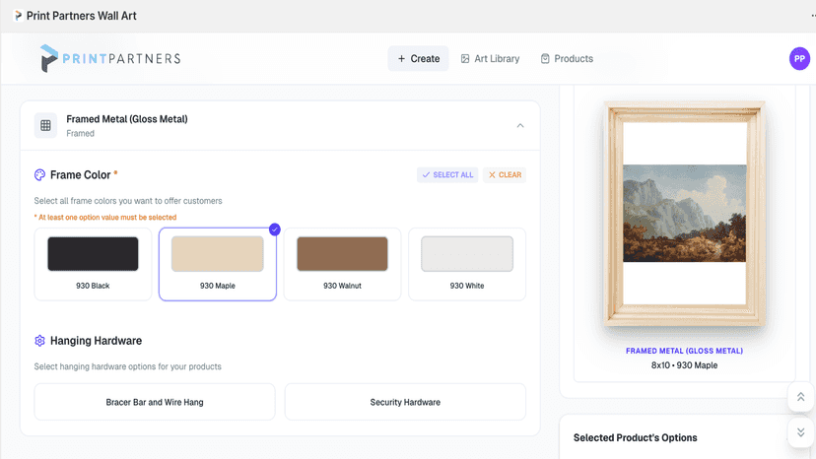
Task: Select all frame colors
Action: (447, 175)
